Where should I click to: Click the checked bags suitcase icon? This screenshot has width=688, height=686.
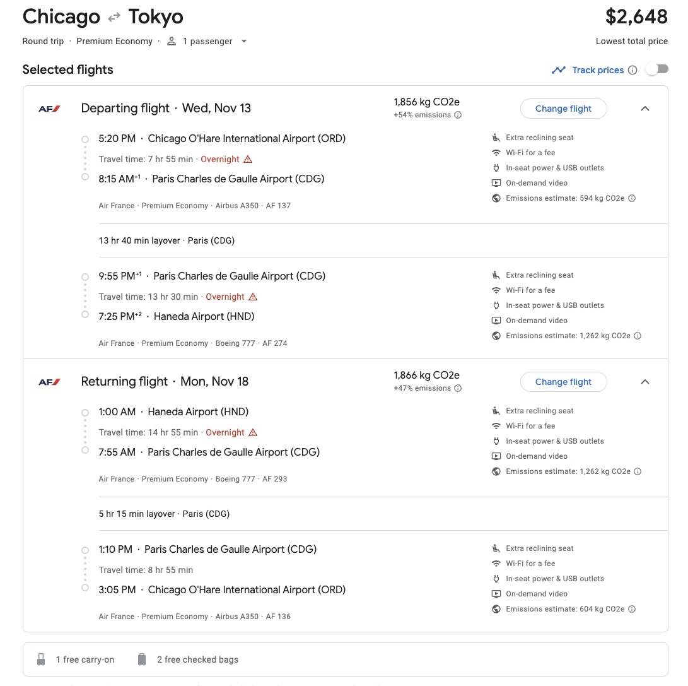click(142, 659)
